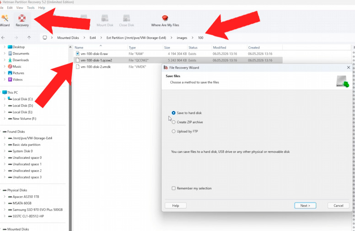Select the vm-100-disk-2.vmdk file icon
The height and width of the screenshot is (231, 355).
click(x=78, y=67)
